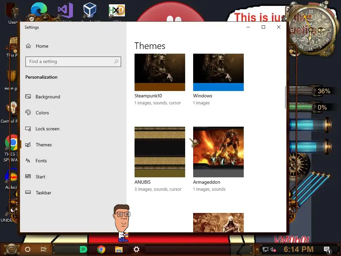The image size is (341, 256).
Task: Select the Visual Studio desktop icon
Action: pos(65,10)
